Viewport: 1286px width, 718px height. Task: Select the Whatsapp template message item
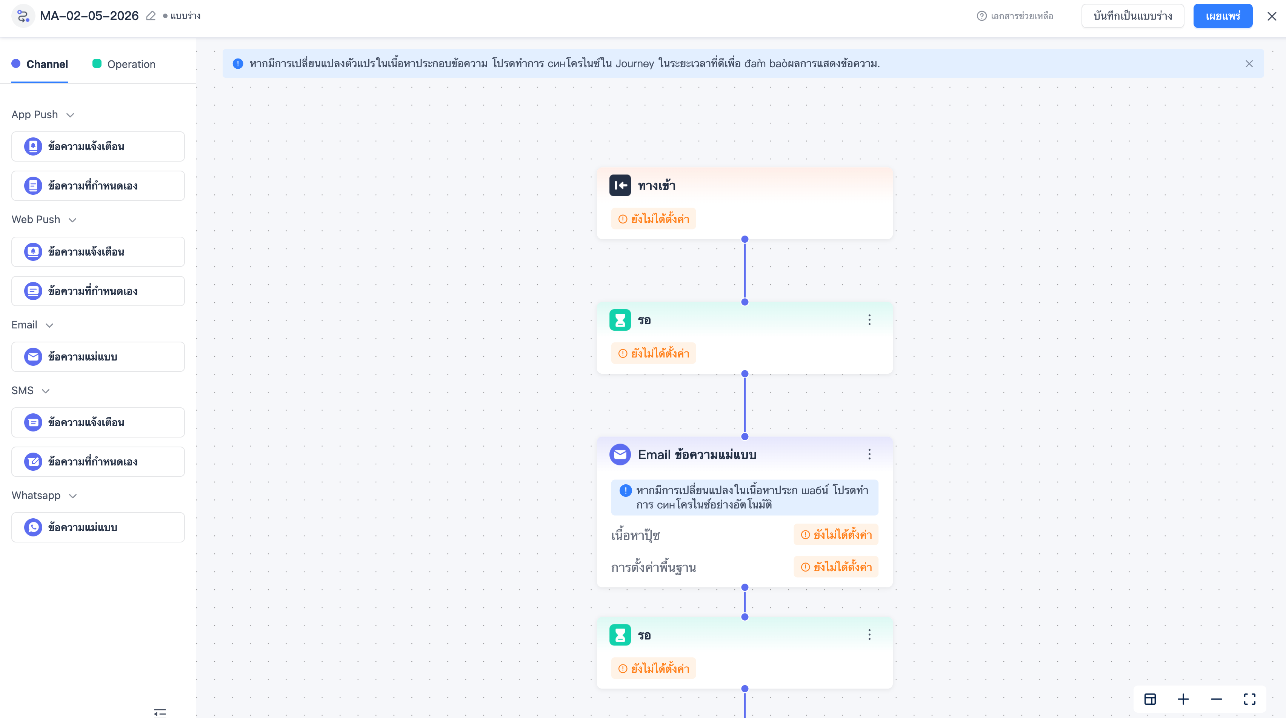click(98, 527)
